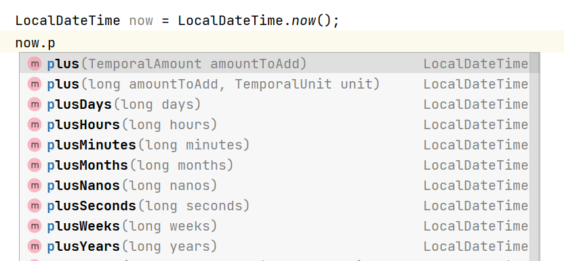This screenshot has height=261, width=564.
Task: Click method icon beside plusNanos
Action: 35,186
